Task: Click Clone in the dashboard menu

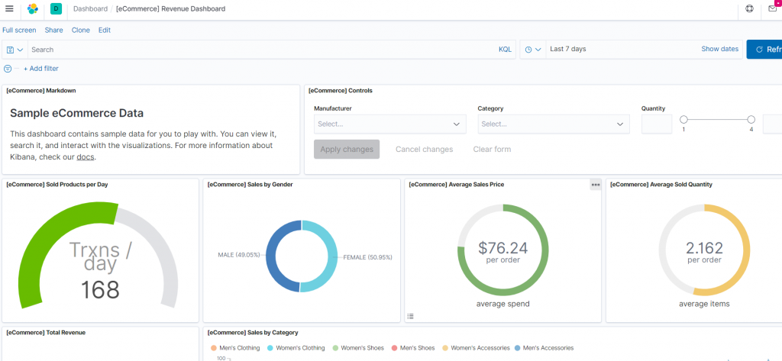Action: coord(81,30)
